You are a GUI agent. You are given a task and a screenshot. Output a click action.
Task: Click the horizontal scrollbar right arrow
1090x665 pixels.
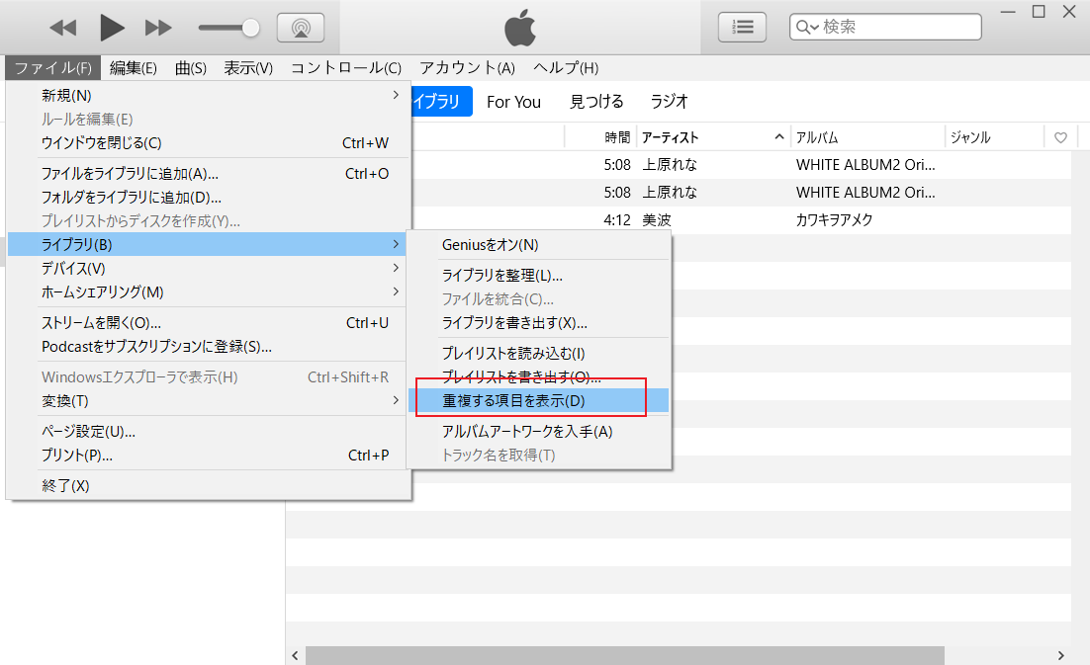click(x=1060, y=655)
